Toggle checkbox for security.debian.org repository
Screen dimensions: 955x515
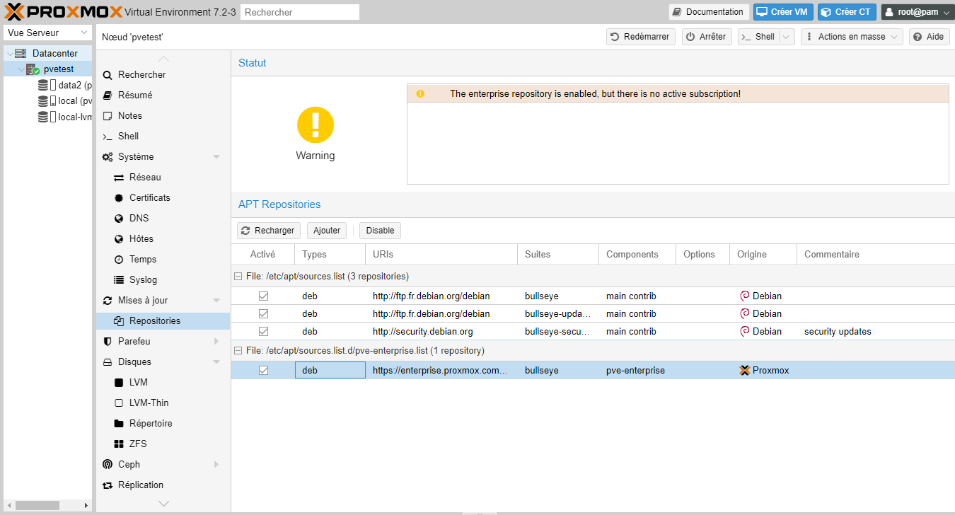(x=263, y=331)
